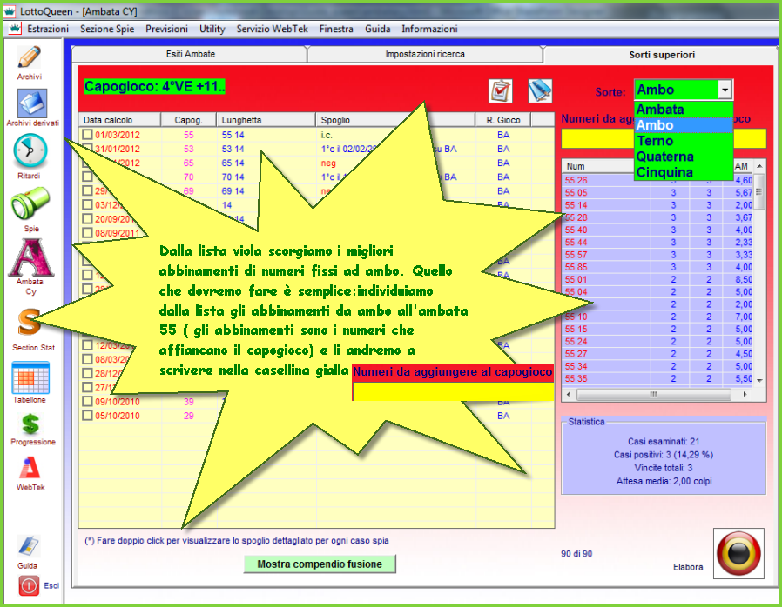Tick the checkbox for 31/01/2012
This screenshot has height=607, width=782.
tap(87, 149)
